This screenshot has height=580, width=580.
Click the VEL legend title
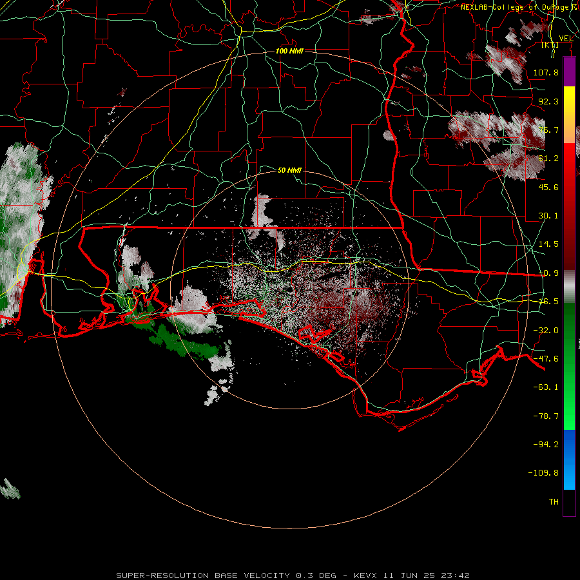(x=566, y=39)
